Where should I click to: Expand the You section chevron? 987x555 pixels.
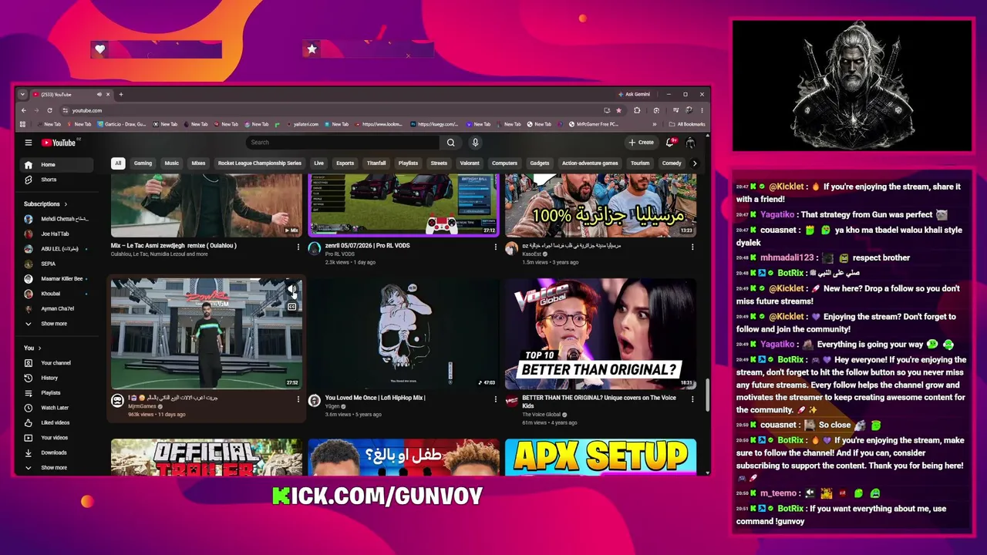pos(39,348)
